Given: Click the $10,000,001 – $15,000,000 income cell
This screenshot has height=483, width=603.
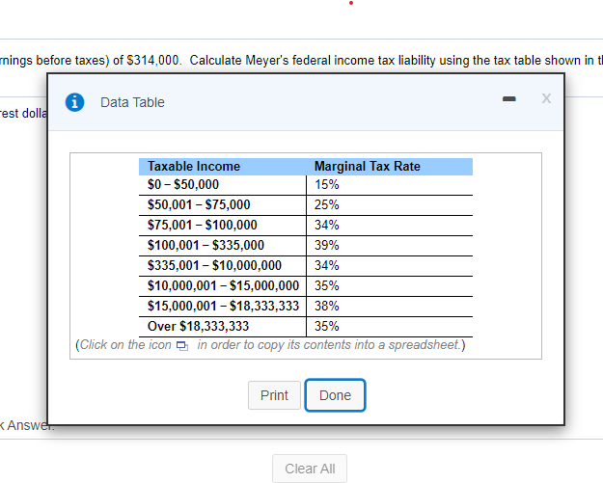Looking at the screenshot, I should coord(223,286).
